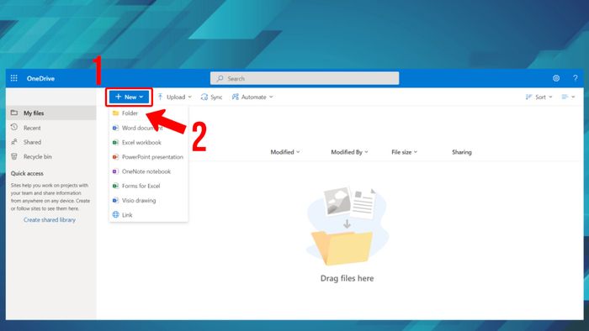Click the New button
Screen dimensions: 589x331
(x=130, y=97)
